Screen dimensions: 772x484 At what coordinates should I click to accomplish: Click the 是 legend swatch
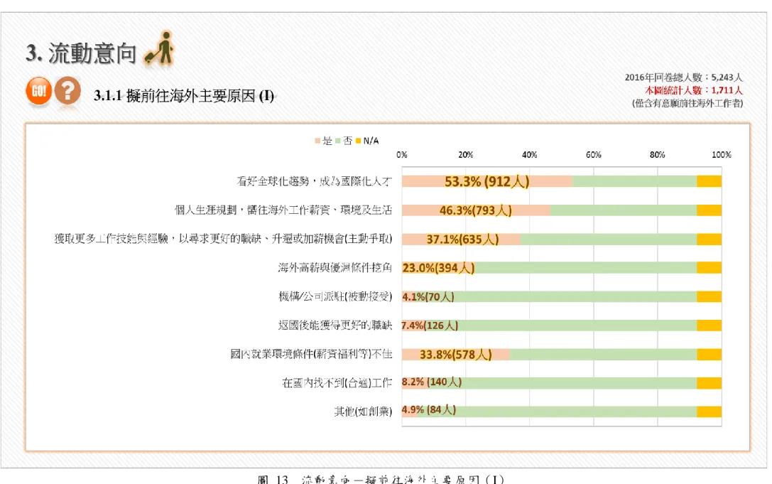point(317,141)
